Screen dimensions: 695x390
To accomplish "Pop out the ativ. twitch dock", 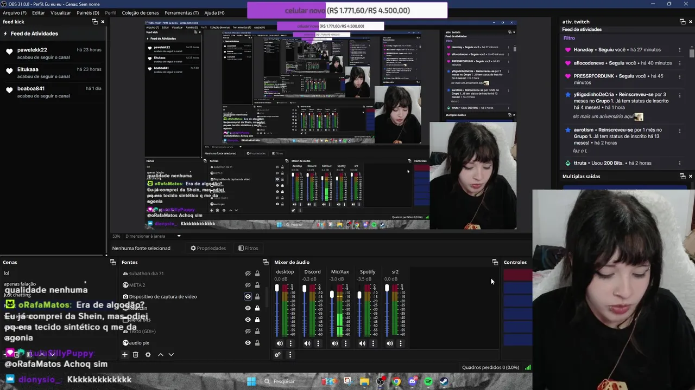I will [683, 22].
